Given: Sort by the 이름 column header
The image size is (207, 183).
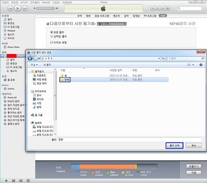Looking at the screenshot, I should [x=63, y=70].
